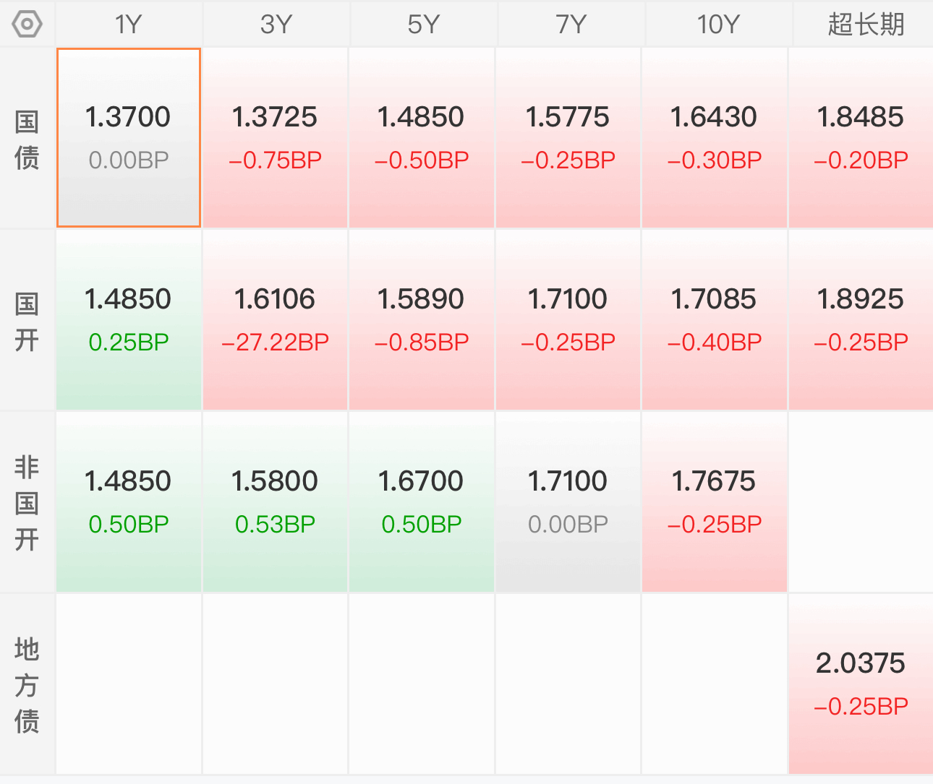
Task: Open the 国债 10Y cell showing 1.6430
Action: (x=715, y=138)
